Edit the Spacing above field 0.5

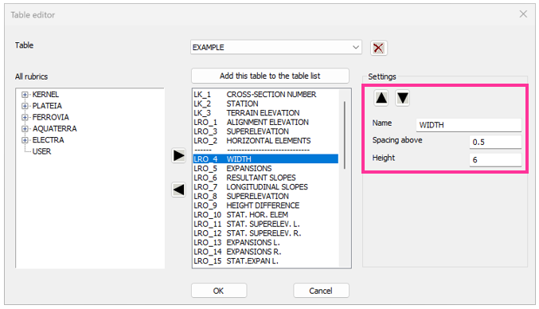(495, 142)
